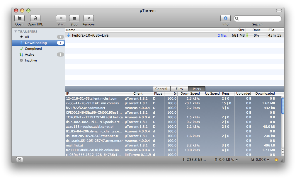Select the Peers tab
Image resolution: width=296 pixels, height=179 pixels.
[197, 89]
